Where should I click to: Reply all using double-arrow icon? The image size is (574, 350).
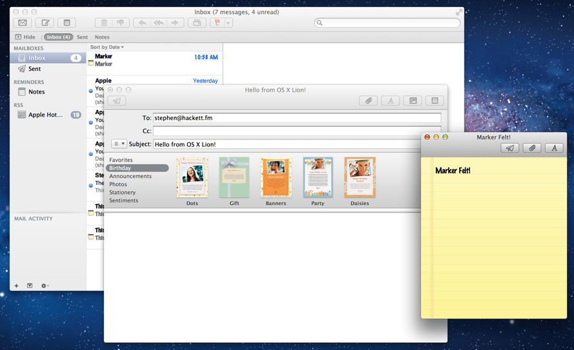point(159,23)
